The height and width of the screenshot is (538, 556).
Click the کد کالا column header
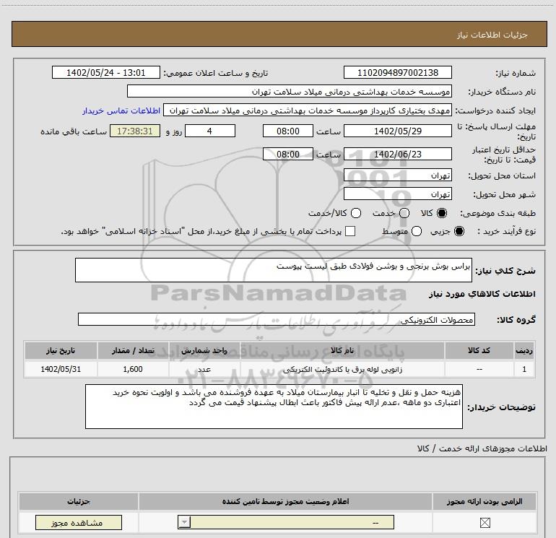[479, 350]
